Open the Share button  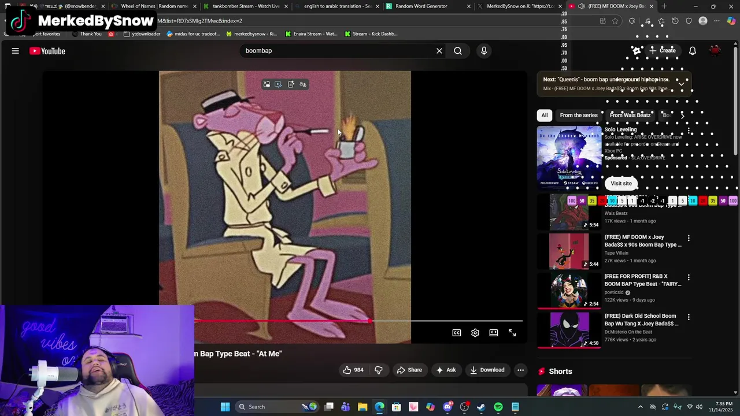409,370
